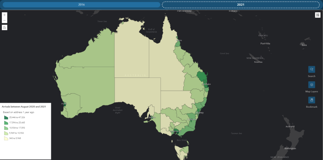
Task: Zoom in on the map
Action: [5, 15]
